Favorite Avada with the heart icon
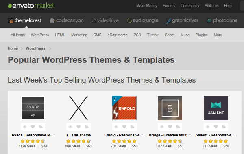Screen dimensions: 244x154 (33, 127)
